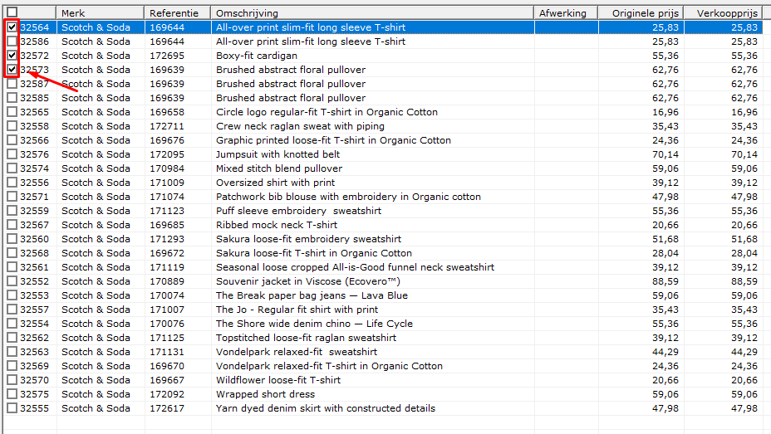This screenshot has width=771, height=434.
Task: Select The Shore wide denim chino row
Action: [x=383, y=324]
